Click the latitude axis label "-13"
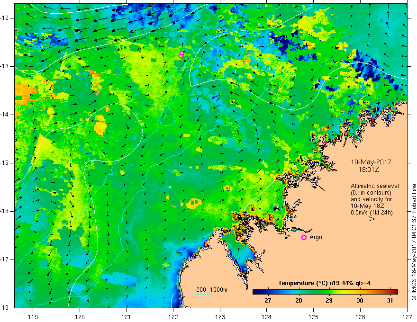This screenshot has width=417, height=322. click(x=5, y=66)
